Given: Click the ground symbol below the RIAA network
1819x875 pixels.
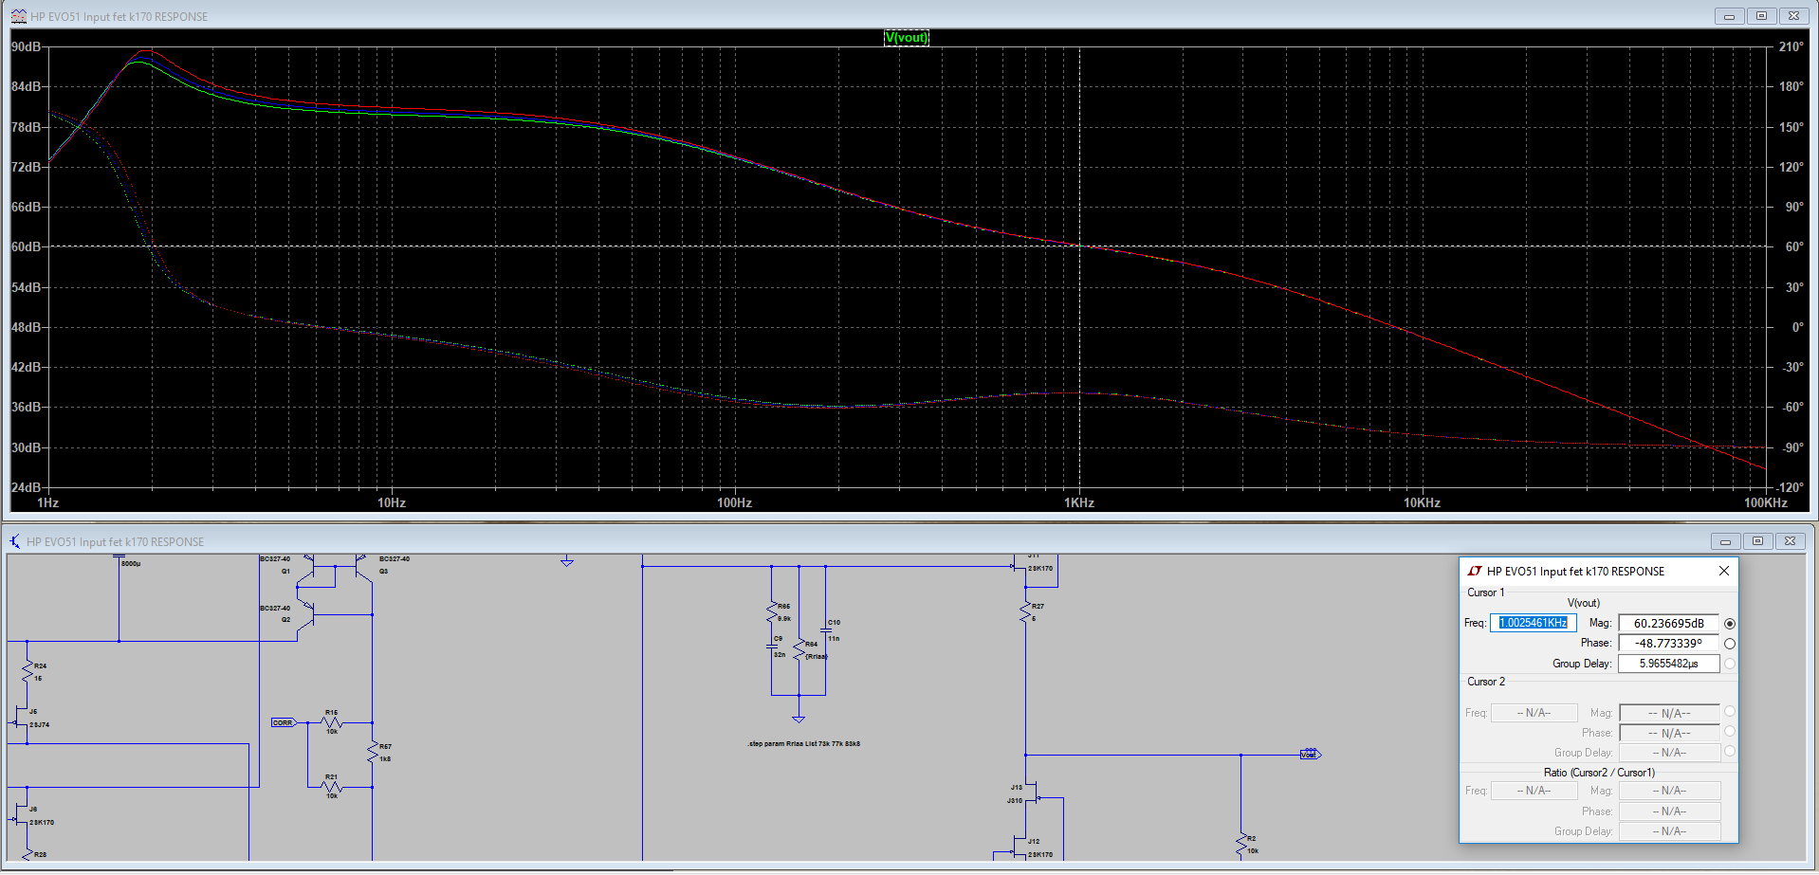Looking at the screenshot, I should pyautogui.click(x=799, y=719).
